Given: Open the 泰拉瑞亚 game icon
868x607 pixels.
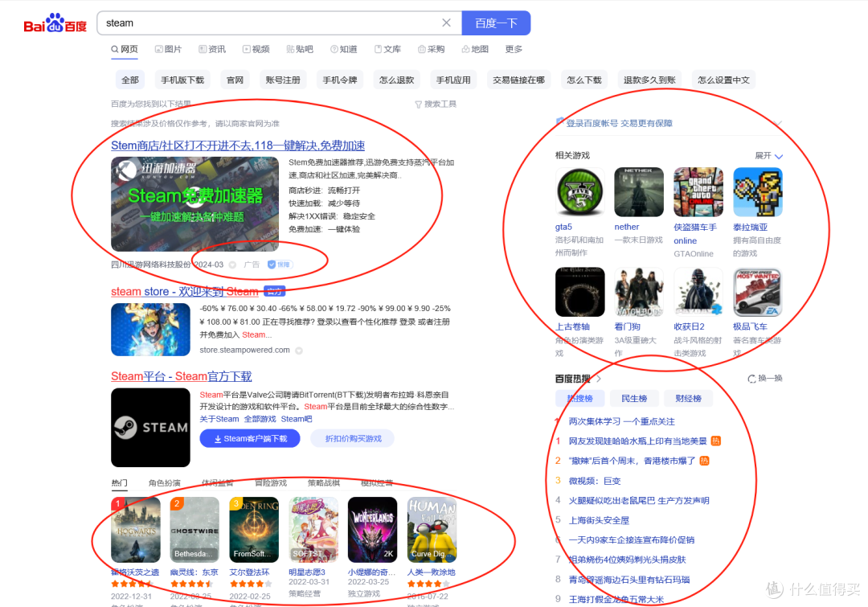Looking at the screenshot, I should pos(757,192).
